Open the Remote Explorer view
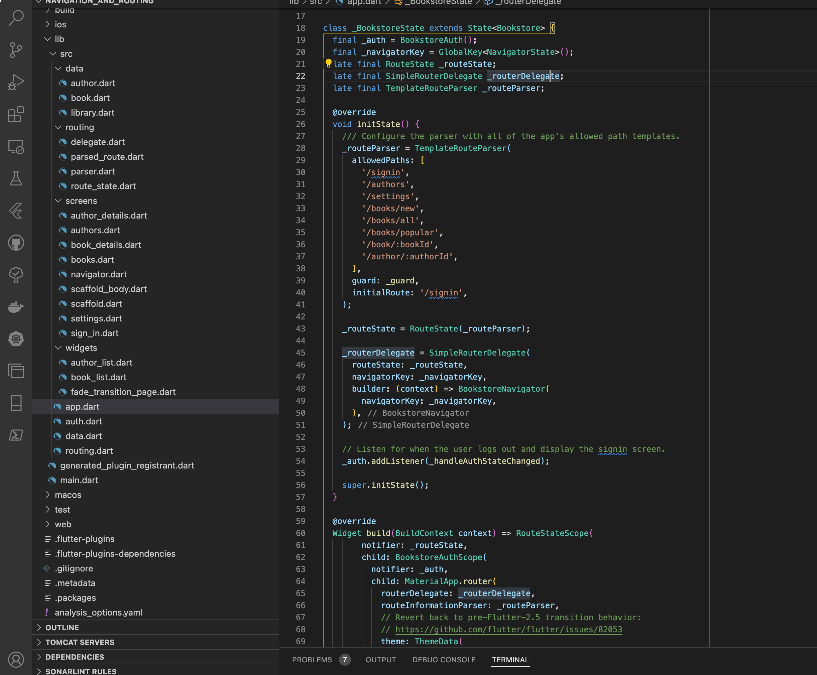Viewport: 817px width, 675px height. (16, 147)
